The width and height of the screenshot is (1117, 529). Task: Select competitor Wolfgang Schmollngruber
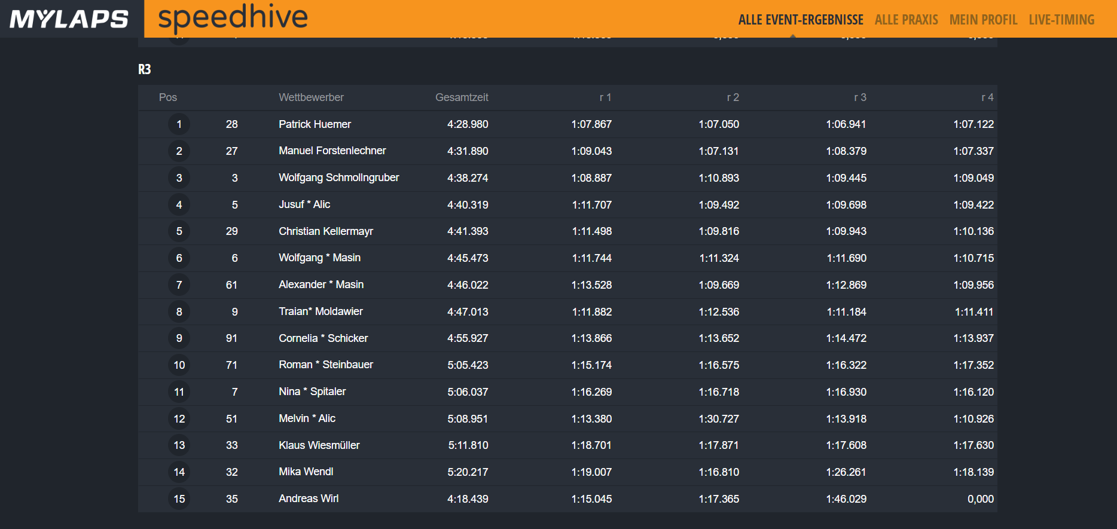(x=338, y=178)
